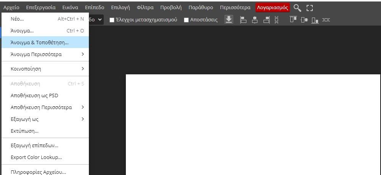Expand the Αποθήκευση Περισσότερα submenu

point(45,107)
